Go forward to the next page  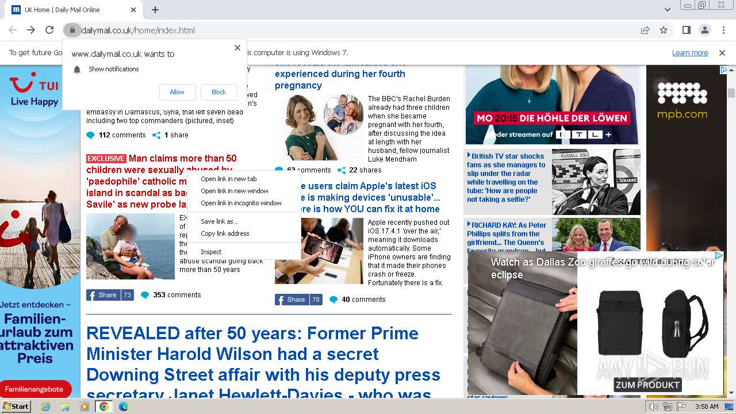pos(31,30)
